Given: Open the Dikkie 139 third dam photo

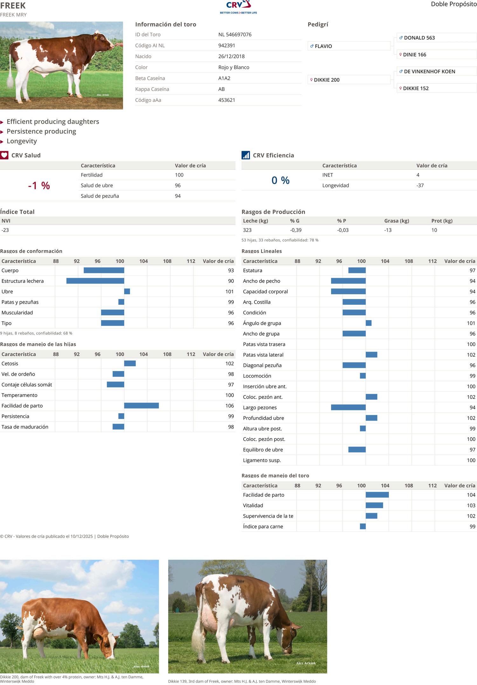Looking at the screenshot, I should (x=247, y=616).
